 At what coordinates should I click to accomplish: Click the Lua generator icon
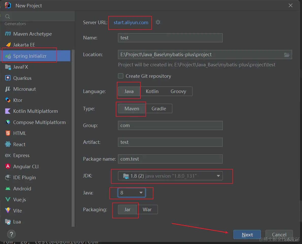8,222
